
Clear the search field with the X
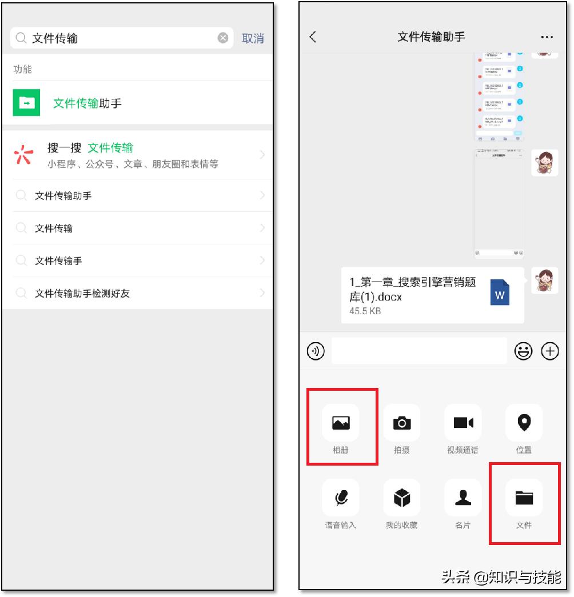(222, 38)
